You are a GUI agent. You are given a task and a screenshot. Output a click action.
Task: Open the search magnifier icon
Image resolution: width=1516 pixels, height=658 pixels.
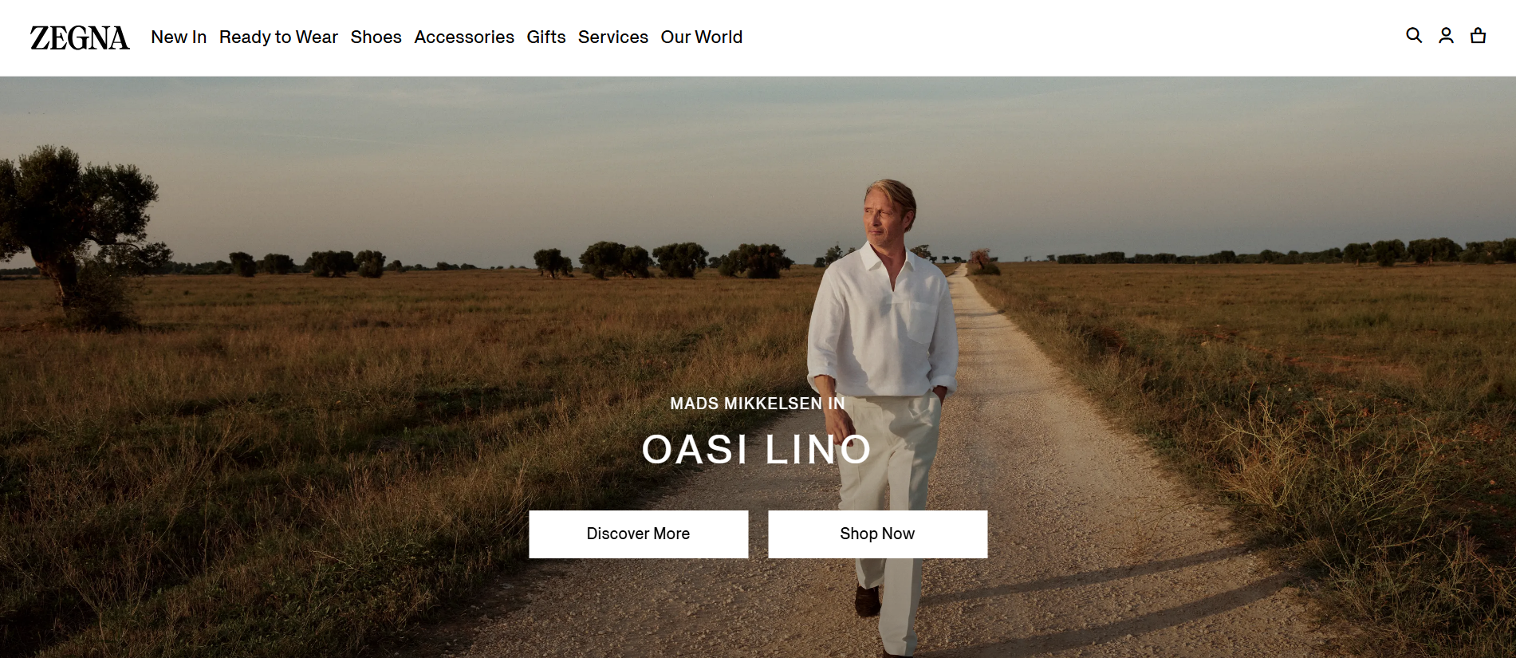coord(1414,36)
